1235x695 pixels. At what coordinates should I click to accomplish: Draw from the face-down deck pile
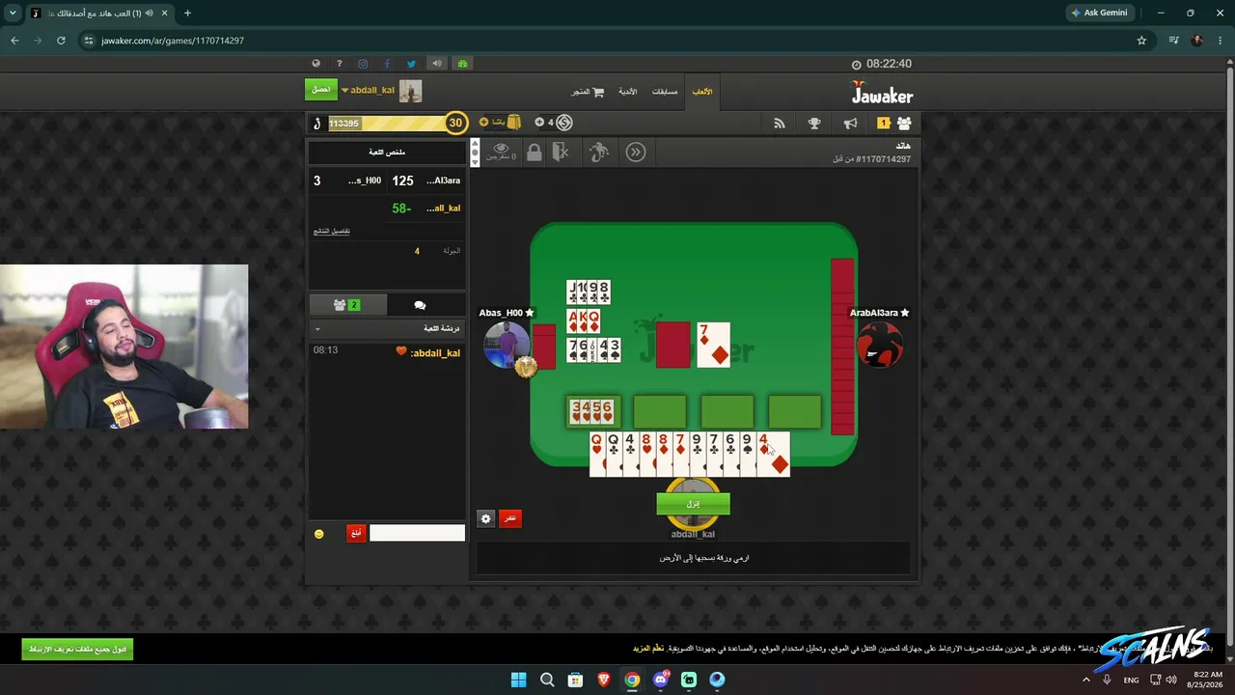click(672, 345)
